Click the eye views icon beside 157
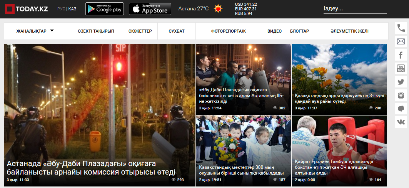 275,180
